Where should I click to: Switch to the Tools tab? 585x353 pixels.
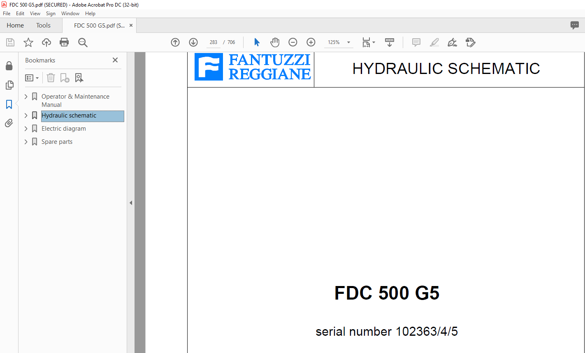pos(43,25)
